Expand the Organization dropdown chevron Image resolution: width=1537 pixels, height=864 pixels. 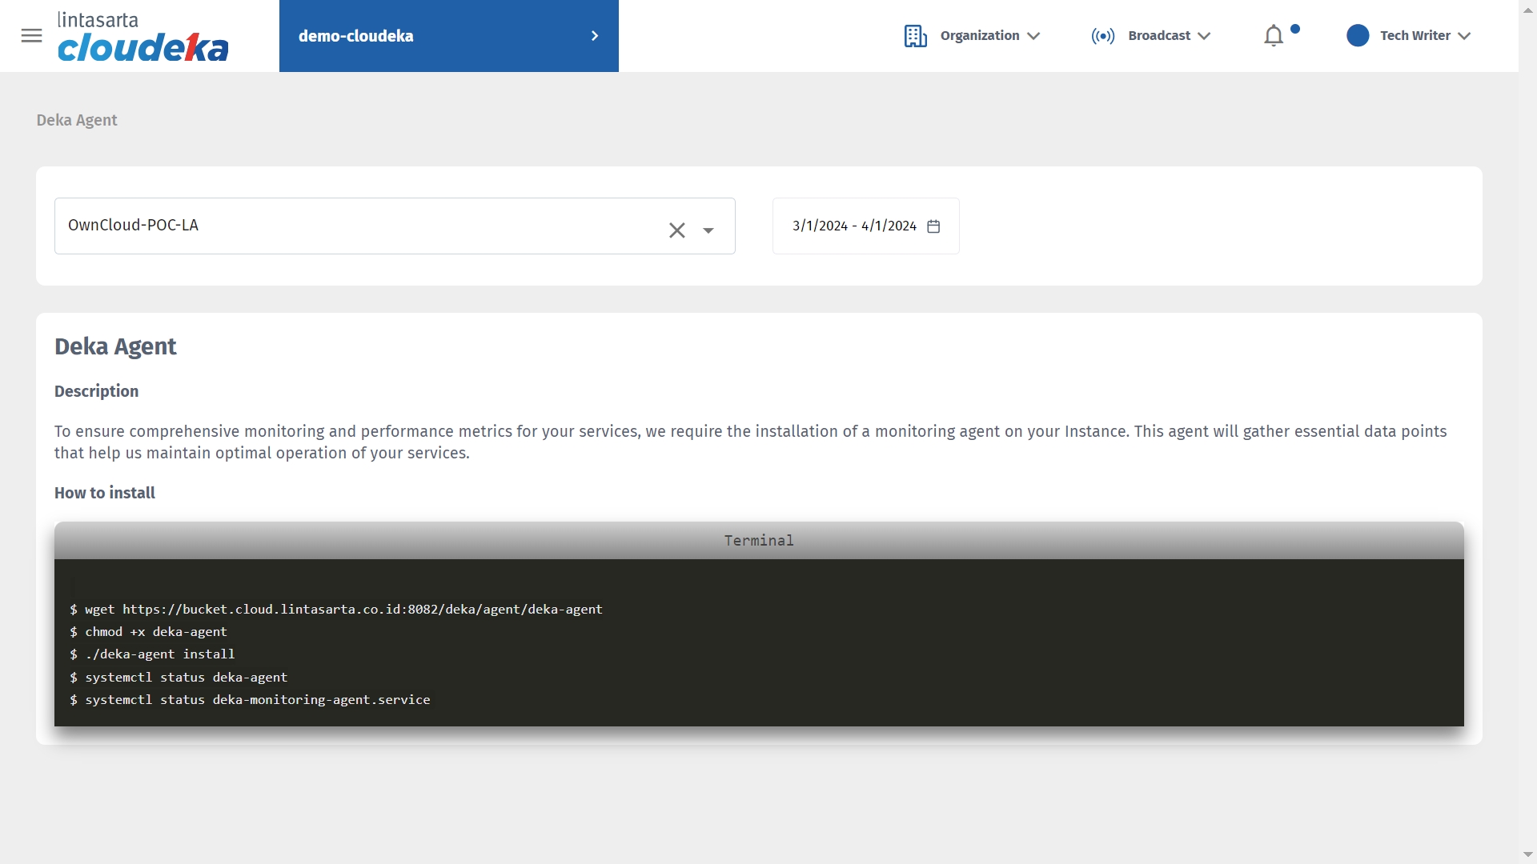pos(1033,36)
